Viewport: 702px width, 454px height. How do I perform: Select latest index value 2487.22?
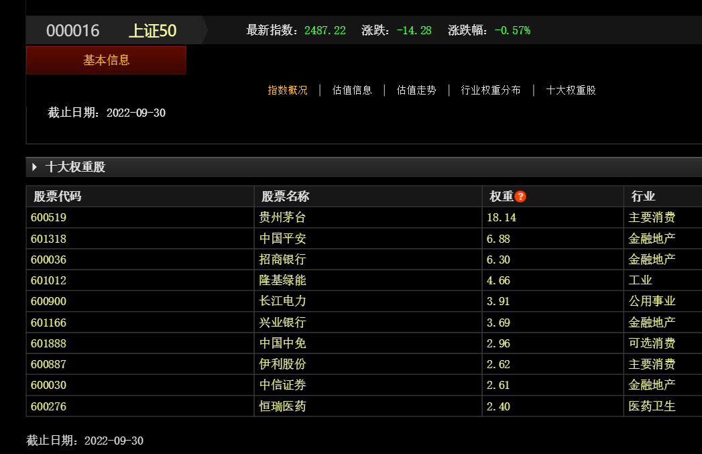325,30
